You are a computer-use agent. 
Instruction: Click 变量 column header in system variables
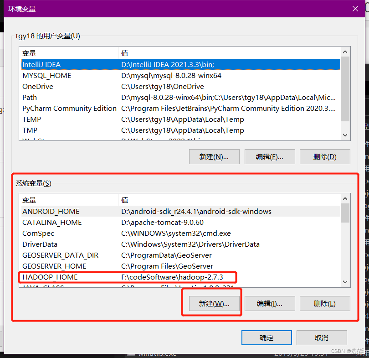(69, 200)
